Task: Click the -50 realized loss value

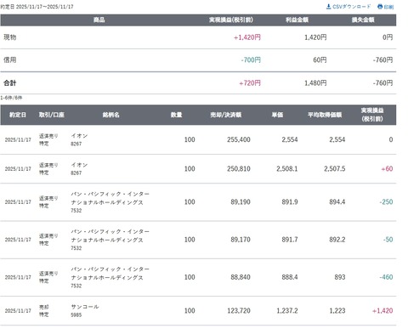Action: pos(388,240)
